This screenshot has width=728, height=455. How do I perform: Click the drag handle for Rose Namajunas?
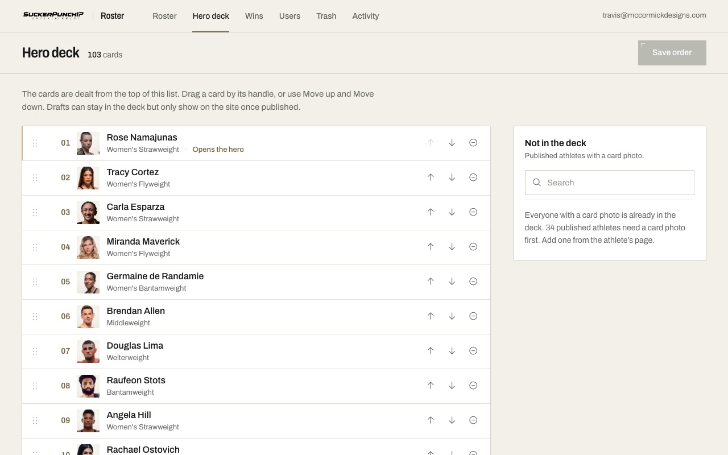[x=35, y=143]
